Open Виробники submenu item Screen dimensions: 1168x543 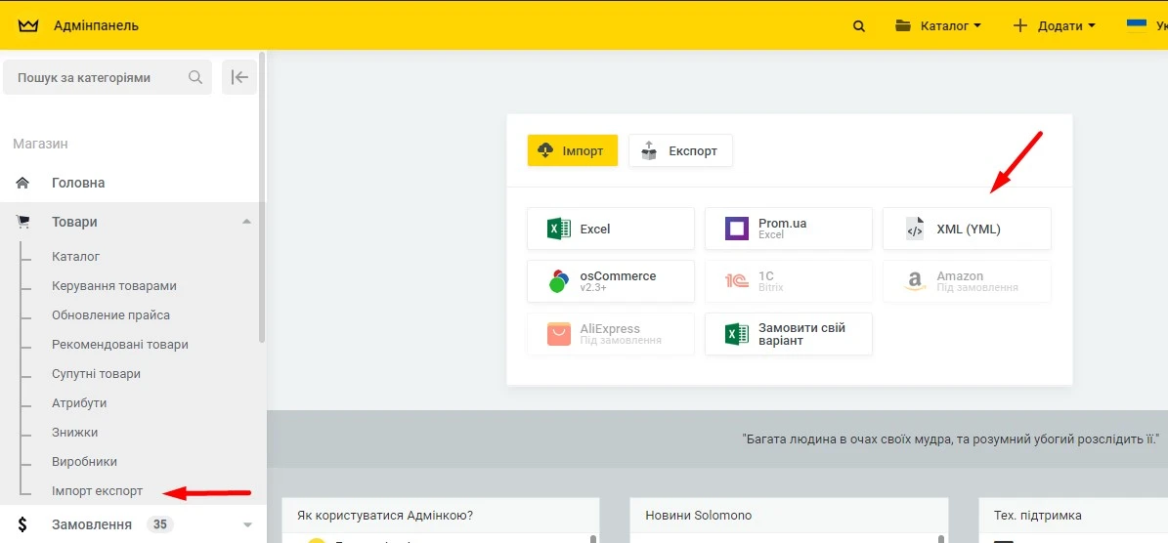[84, 462]
